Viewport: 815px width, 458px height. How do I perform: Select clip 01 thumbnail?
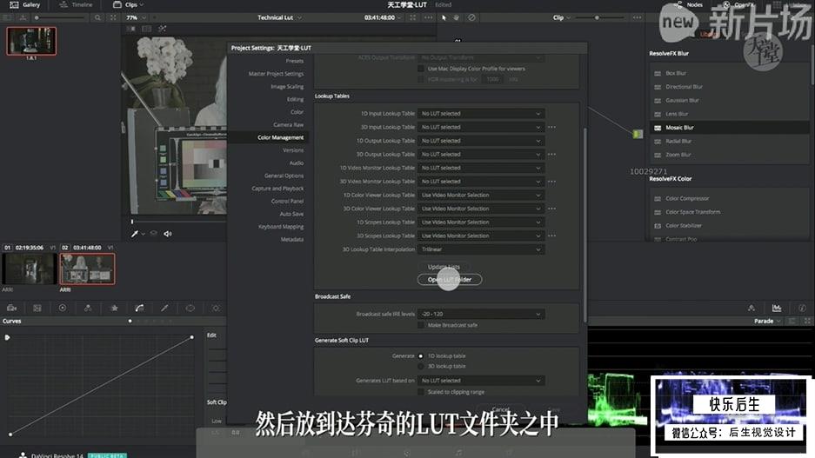pyautogui.click(x=29, y=269)
